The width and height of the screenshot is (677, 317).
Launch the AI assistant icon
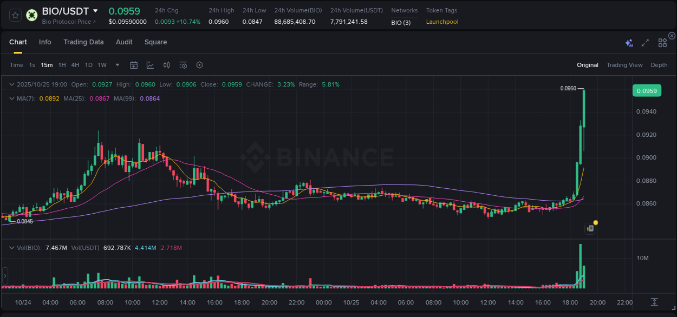coord(628,42)
